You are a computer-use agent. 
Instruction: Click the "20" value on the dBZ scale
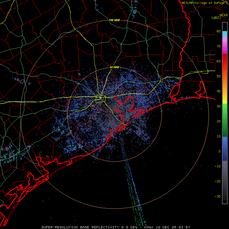click(219, 121)
